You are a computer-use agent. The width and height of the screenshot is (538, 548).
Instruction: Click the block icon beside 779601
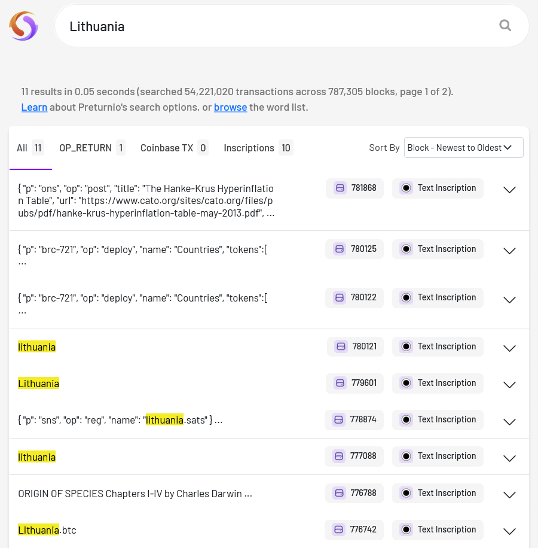point(340,383)
